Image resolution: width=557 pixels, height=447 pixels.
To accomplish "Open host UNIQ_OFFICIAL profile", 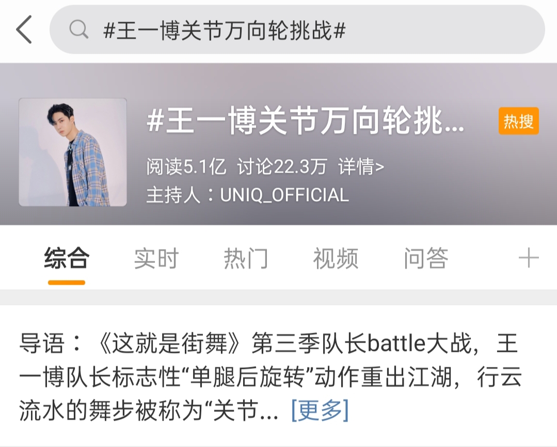I will [x=284, y=195].
